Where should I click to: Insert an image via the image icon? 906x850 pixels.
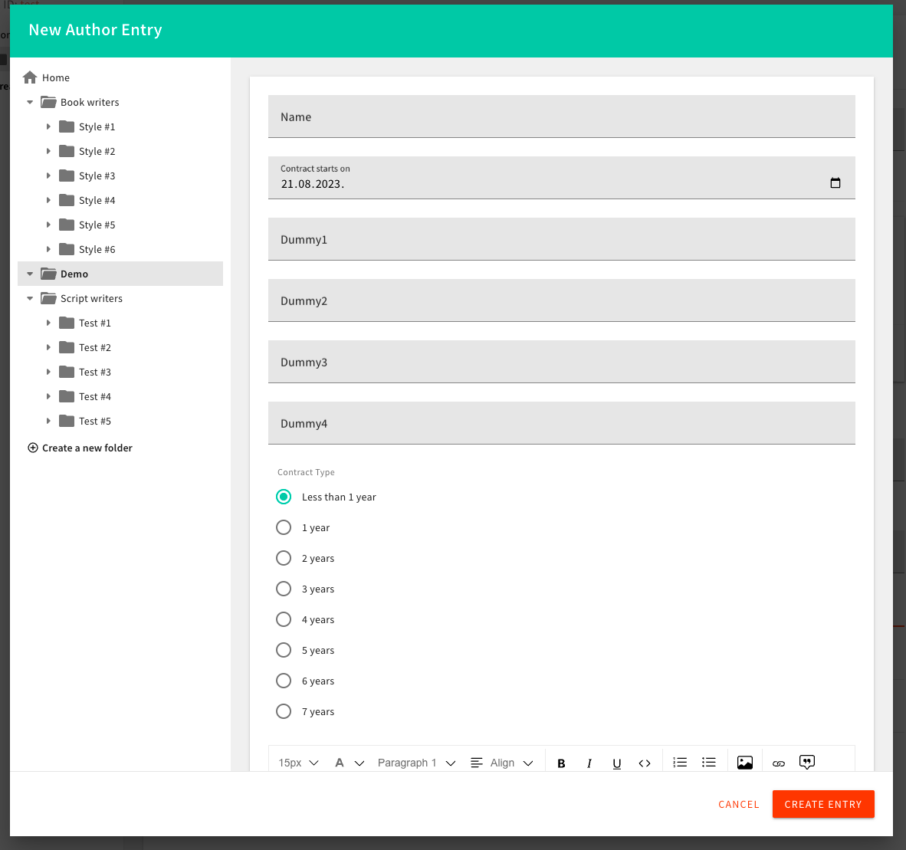pyautogui.click(x=744, y=762)
